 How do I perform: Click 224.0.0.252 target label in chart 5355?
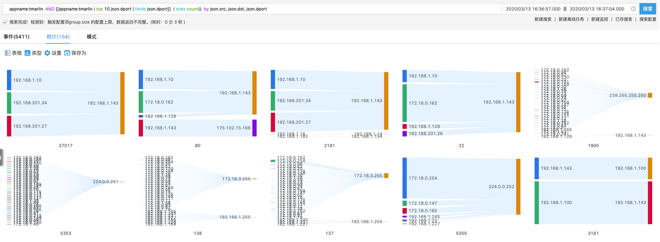tap(501, 187)
